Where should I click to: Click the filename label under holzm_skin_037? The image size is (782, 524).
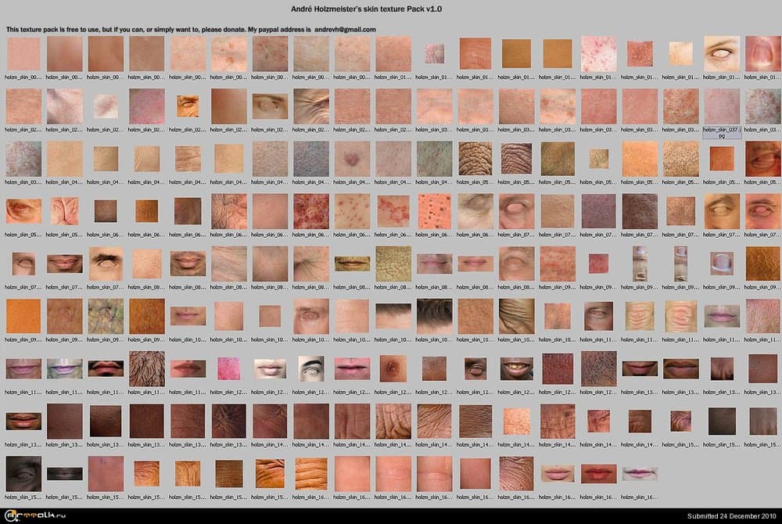point(721,130)
